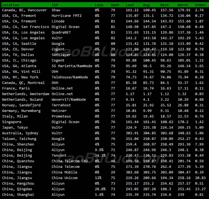Click the ISP column header

[x=55, y=5]
